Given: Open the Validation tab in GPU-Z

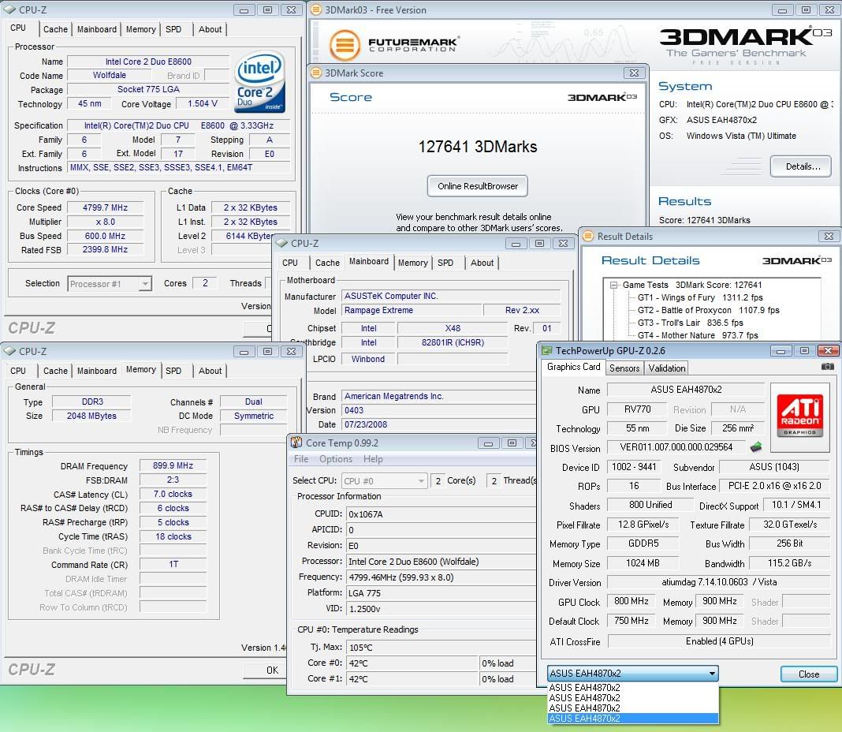Looking at the screenshot, I should point(667,368).
